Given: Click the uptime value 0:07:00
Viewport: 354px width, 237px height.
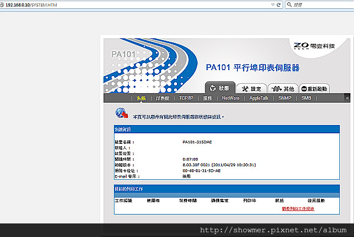Looking at the screenshot, I should click(190, 159).
